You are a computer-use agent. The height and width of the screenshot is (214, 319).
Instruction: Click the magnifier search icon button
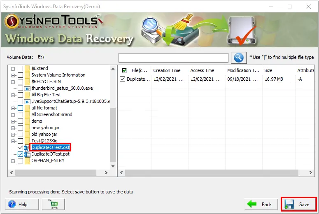click(239, 58)
